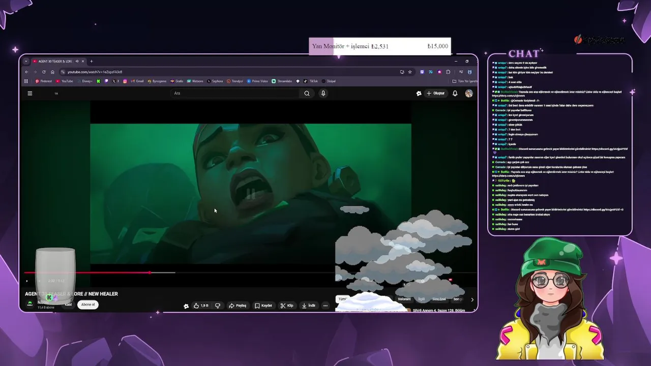
Task: Like the video with thumbs up 1,9 B
Action: tap(201, 306)
